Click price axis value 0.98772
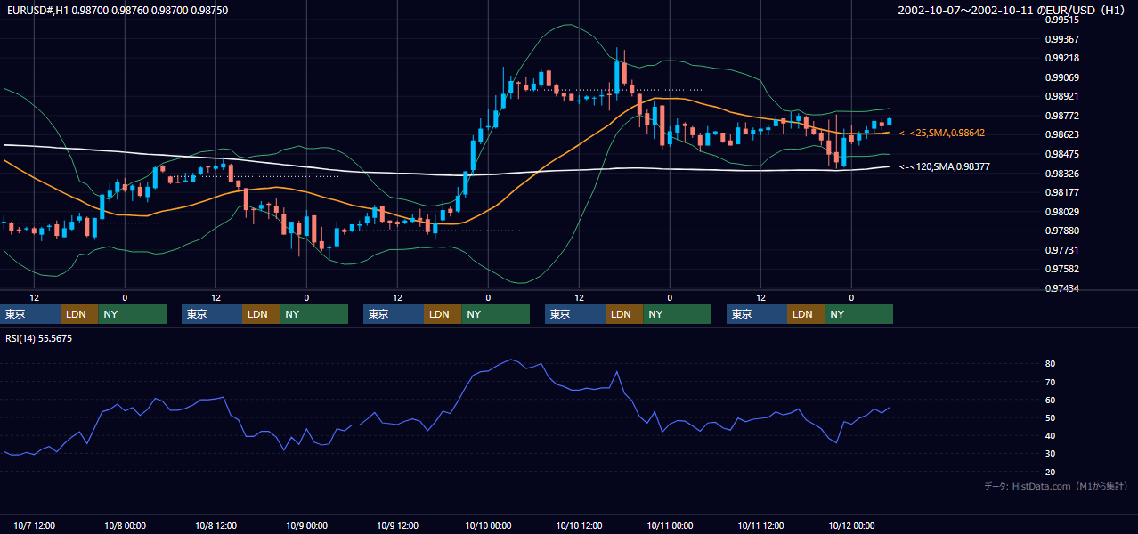The height and width of the screenshot is (534, 1138). coord(1062,116)
